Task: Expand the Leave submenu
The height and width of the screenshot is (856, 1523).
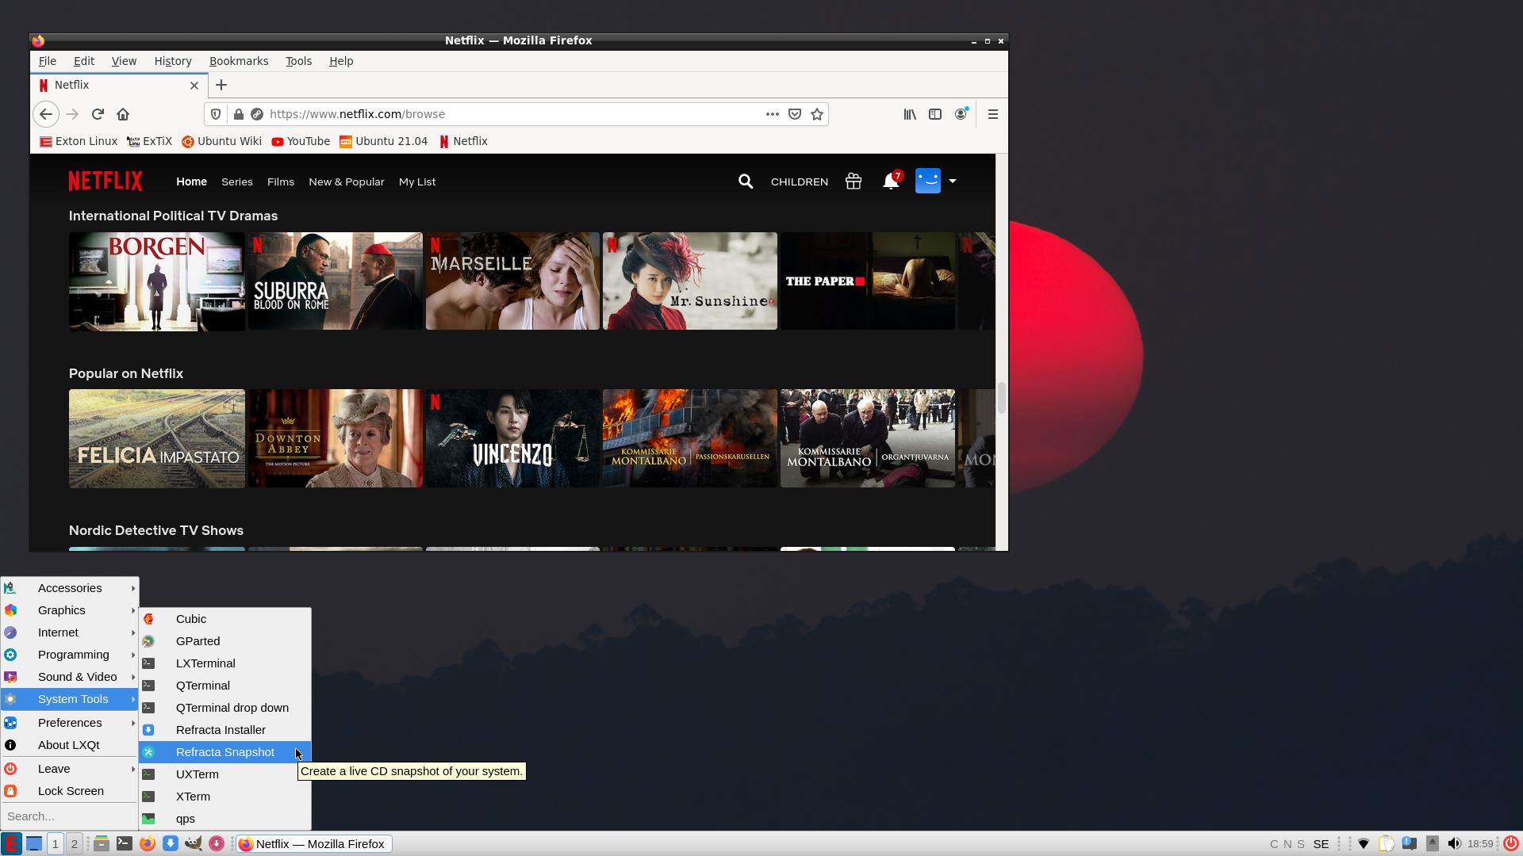Action: [x=70, y=769]
